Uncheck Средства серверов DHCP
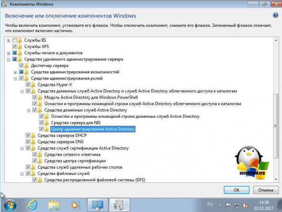Screen dimensions: 282x212 (28, 135)
